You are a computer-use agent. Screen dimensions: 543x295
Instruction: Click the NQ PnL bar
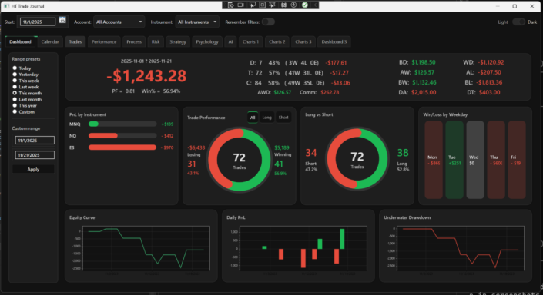122,136
